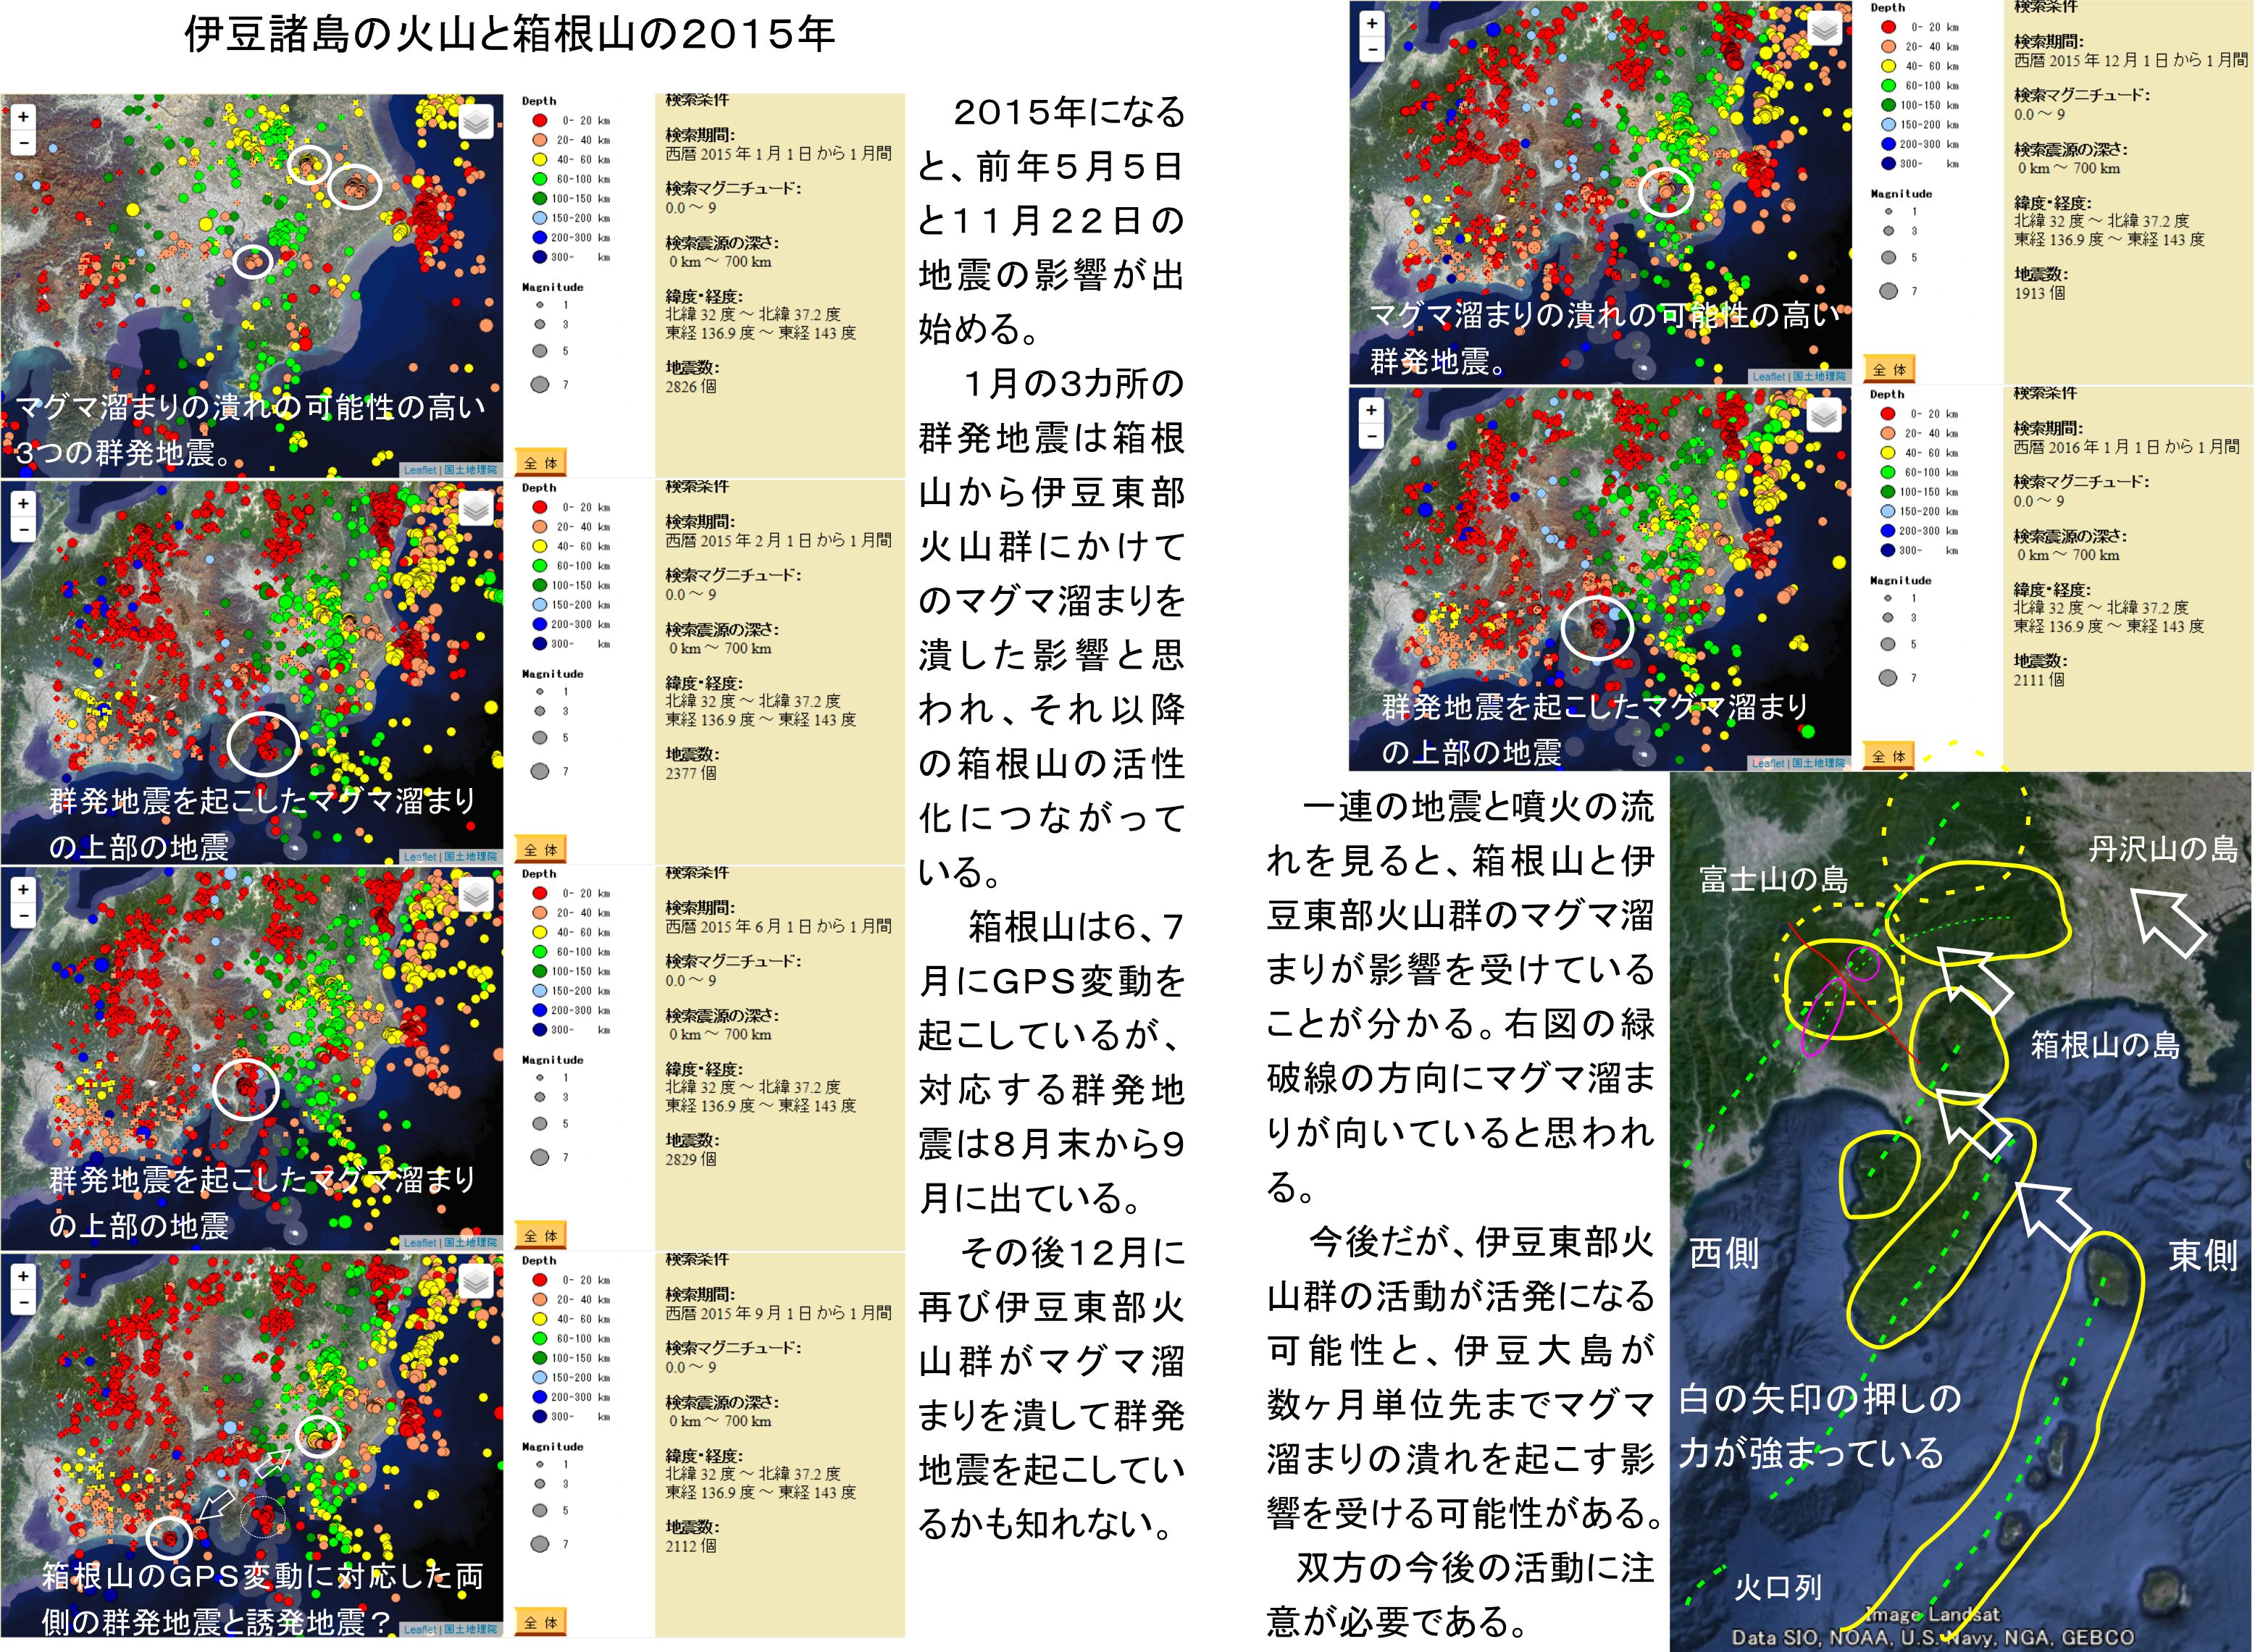Click yellow 40-60 km swatch, February 2015 legend
2255x1652 pixels.
[x=540, y=546]
